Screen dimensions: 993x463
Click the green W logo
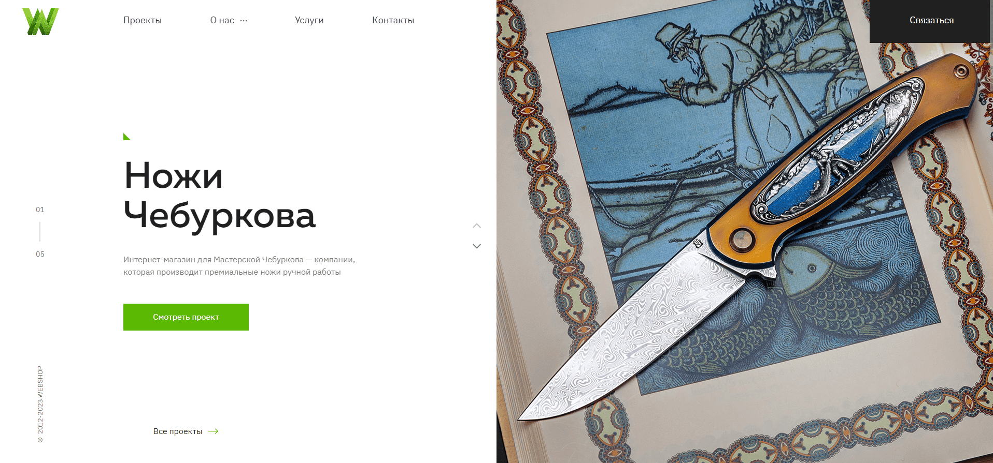coord(40,22)
